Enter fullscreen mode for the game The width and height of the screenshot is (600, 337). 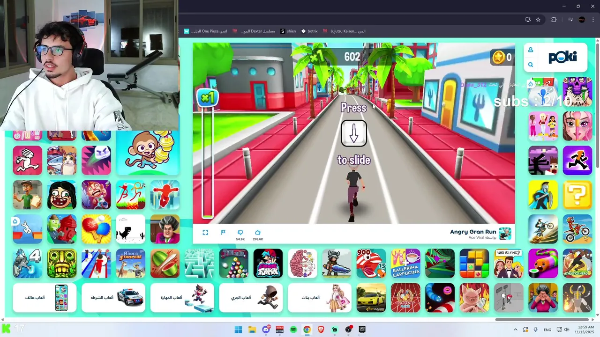pyautogui.click(x=205, y=233)
